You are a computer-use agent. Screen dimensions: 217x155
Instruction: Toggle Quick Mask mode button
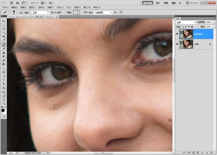pyautogui.click(x=4, y=116)
